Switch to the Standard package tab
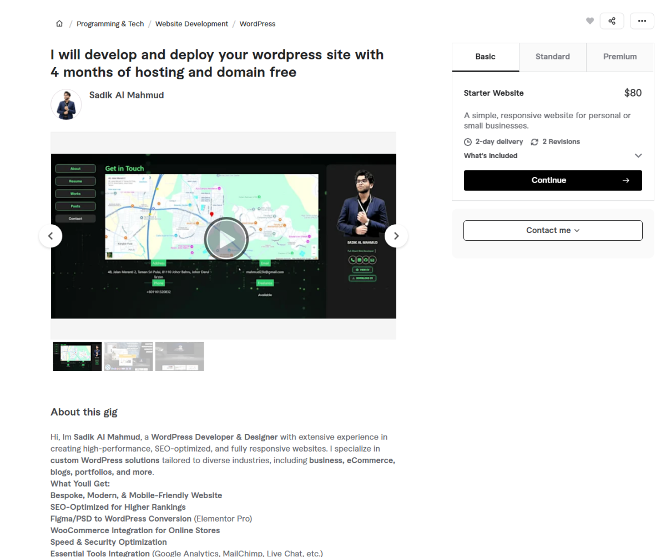 click(552, 57)
